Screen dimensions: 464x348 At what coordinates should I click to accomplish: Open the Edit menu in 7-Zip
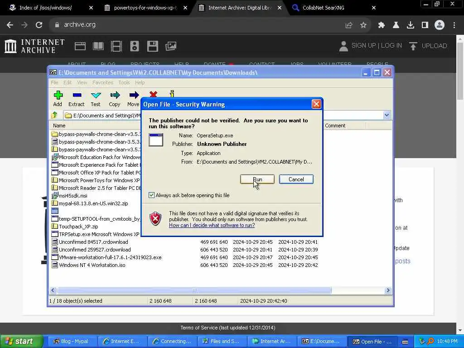(68, 82)
